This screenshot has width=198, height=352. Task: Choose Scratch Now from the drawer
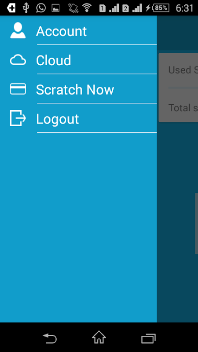(78, 89)
